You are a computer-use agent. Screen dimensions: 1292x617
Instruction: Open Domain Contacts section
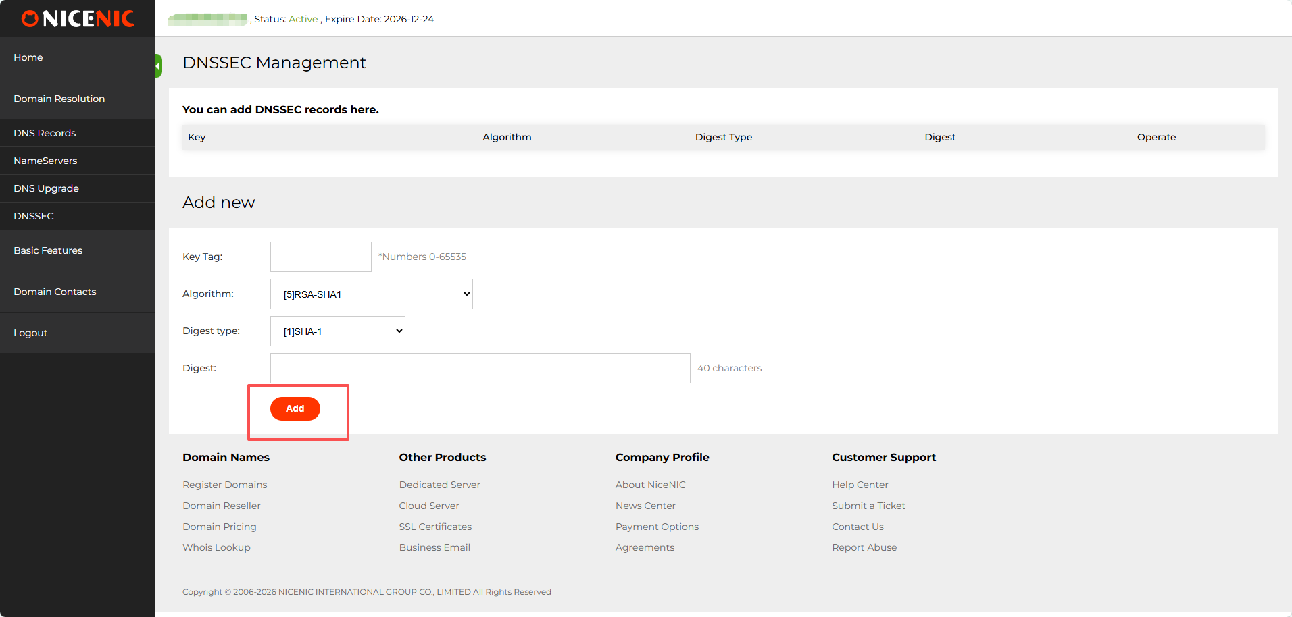[55, 292]
